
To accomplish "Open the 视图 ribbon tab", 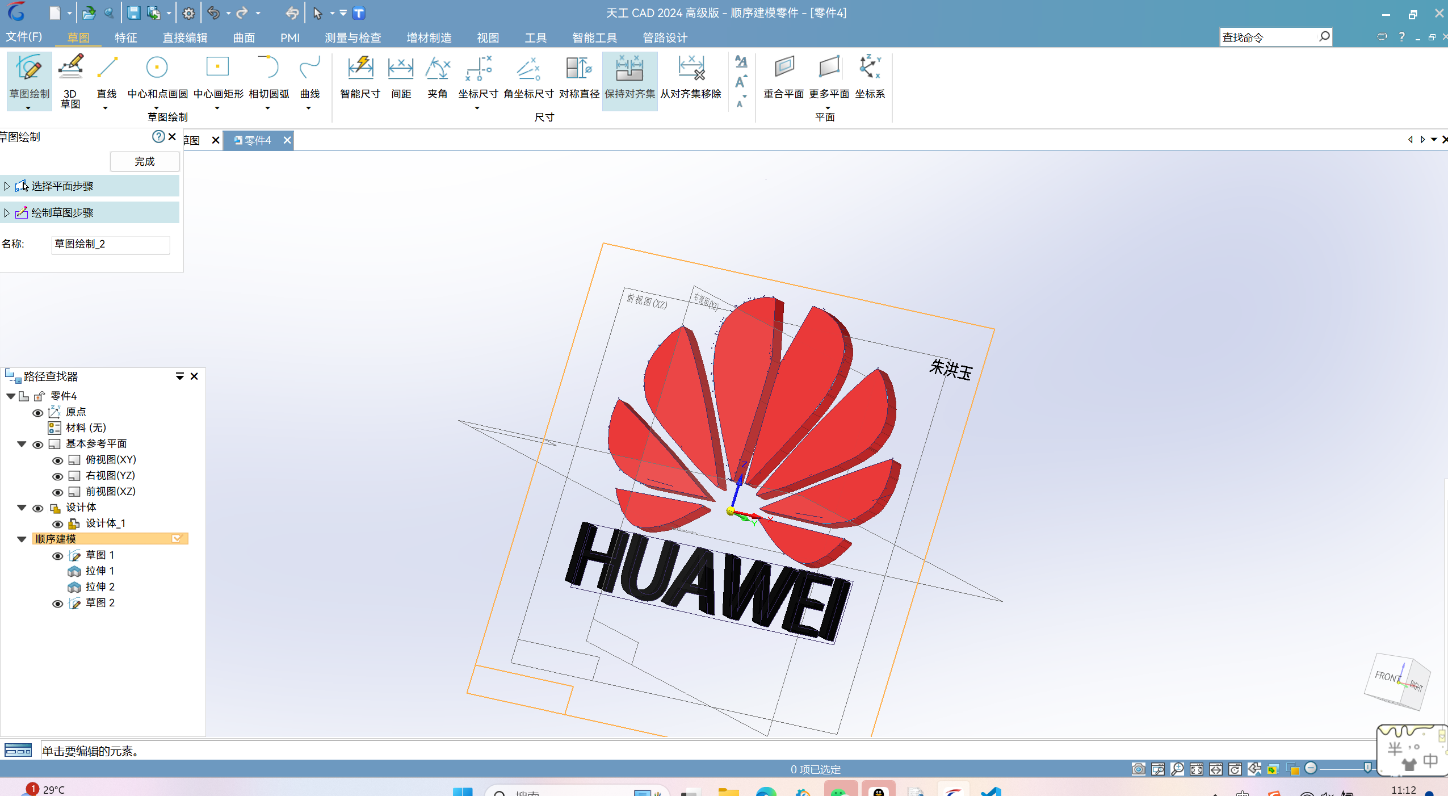I will (488, 37).
